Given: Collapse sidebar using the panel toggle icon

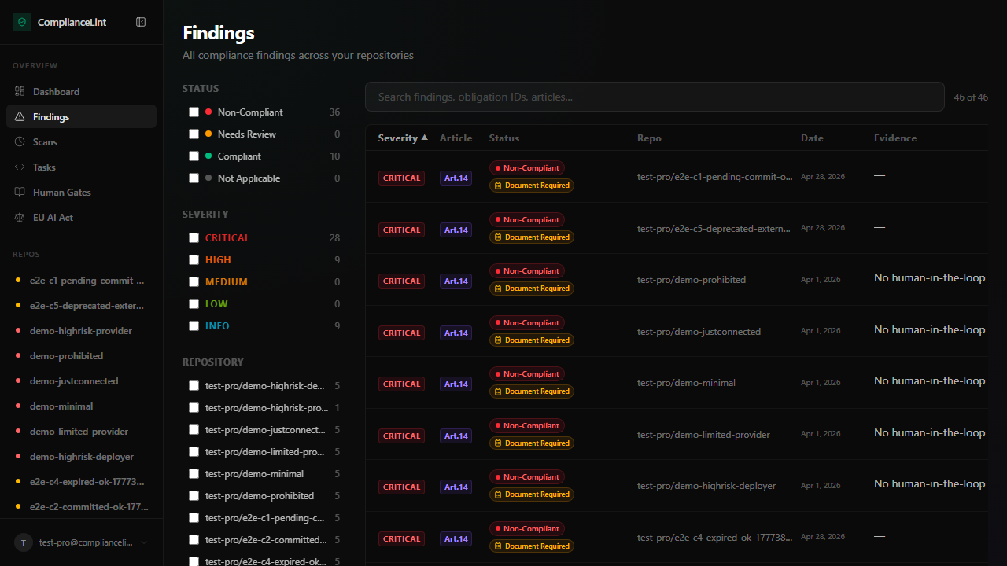Looking at the screenshot, I should pyautogui.click(x=141, y=22).
